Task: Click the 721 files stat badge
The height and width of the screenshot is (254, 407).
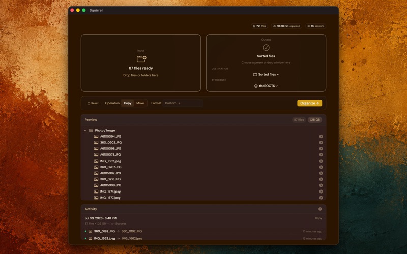Action: (x=259, y=26)
